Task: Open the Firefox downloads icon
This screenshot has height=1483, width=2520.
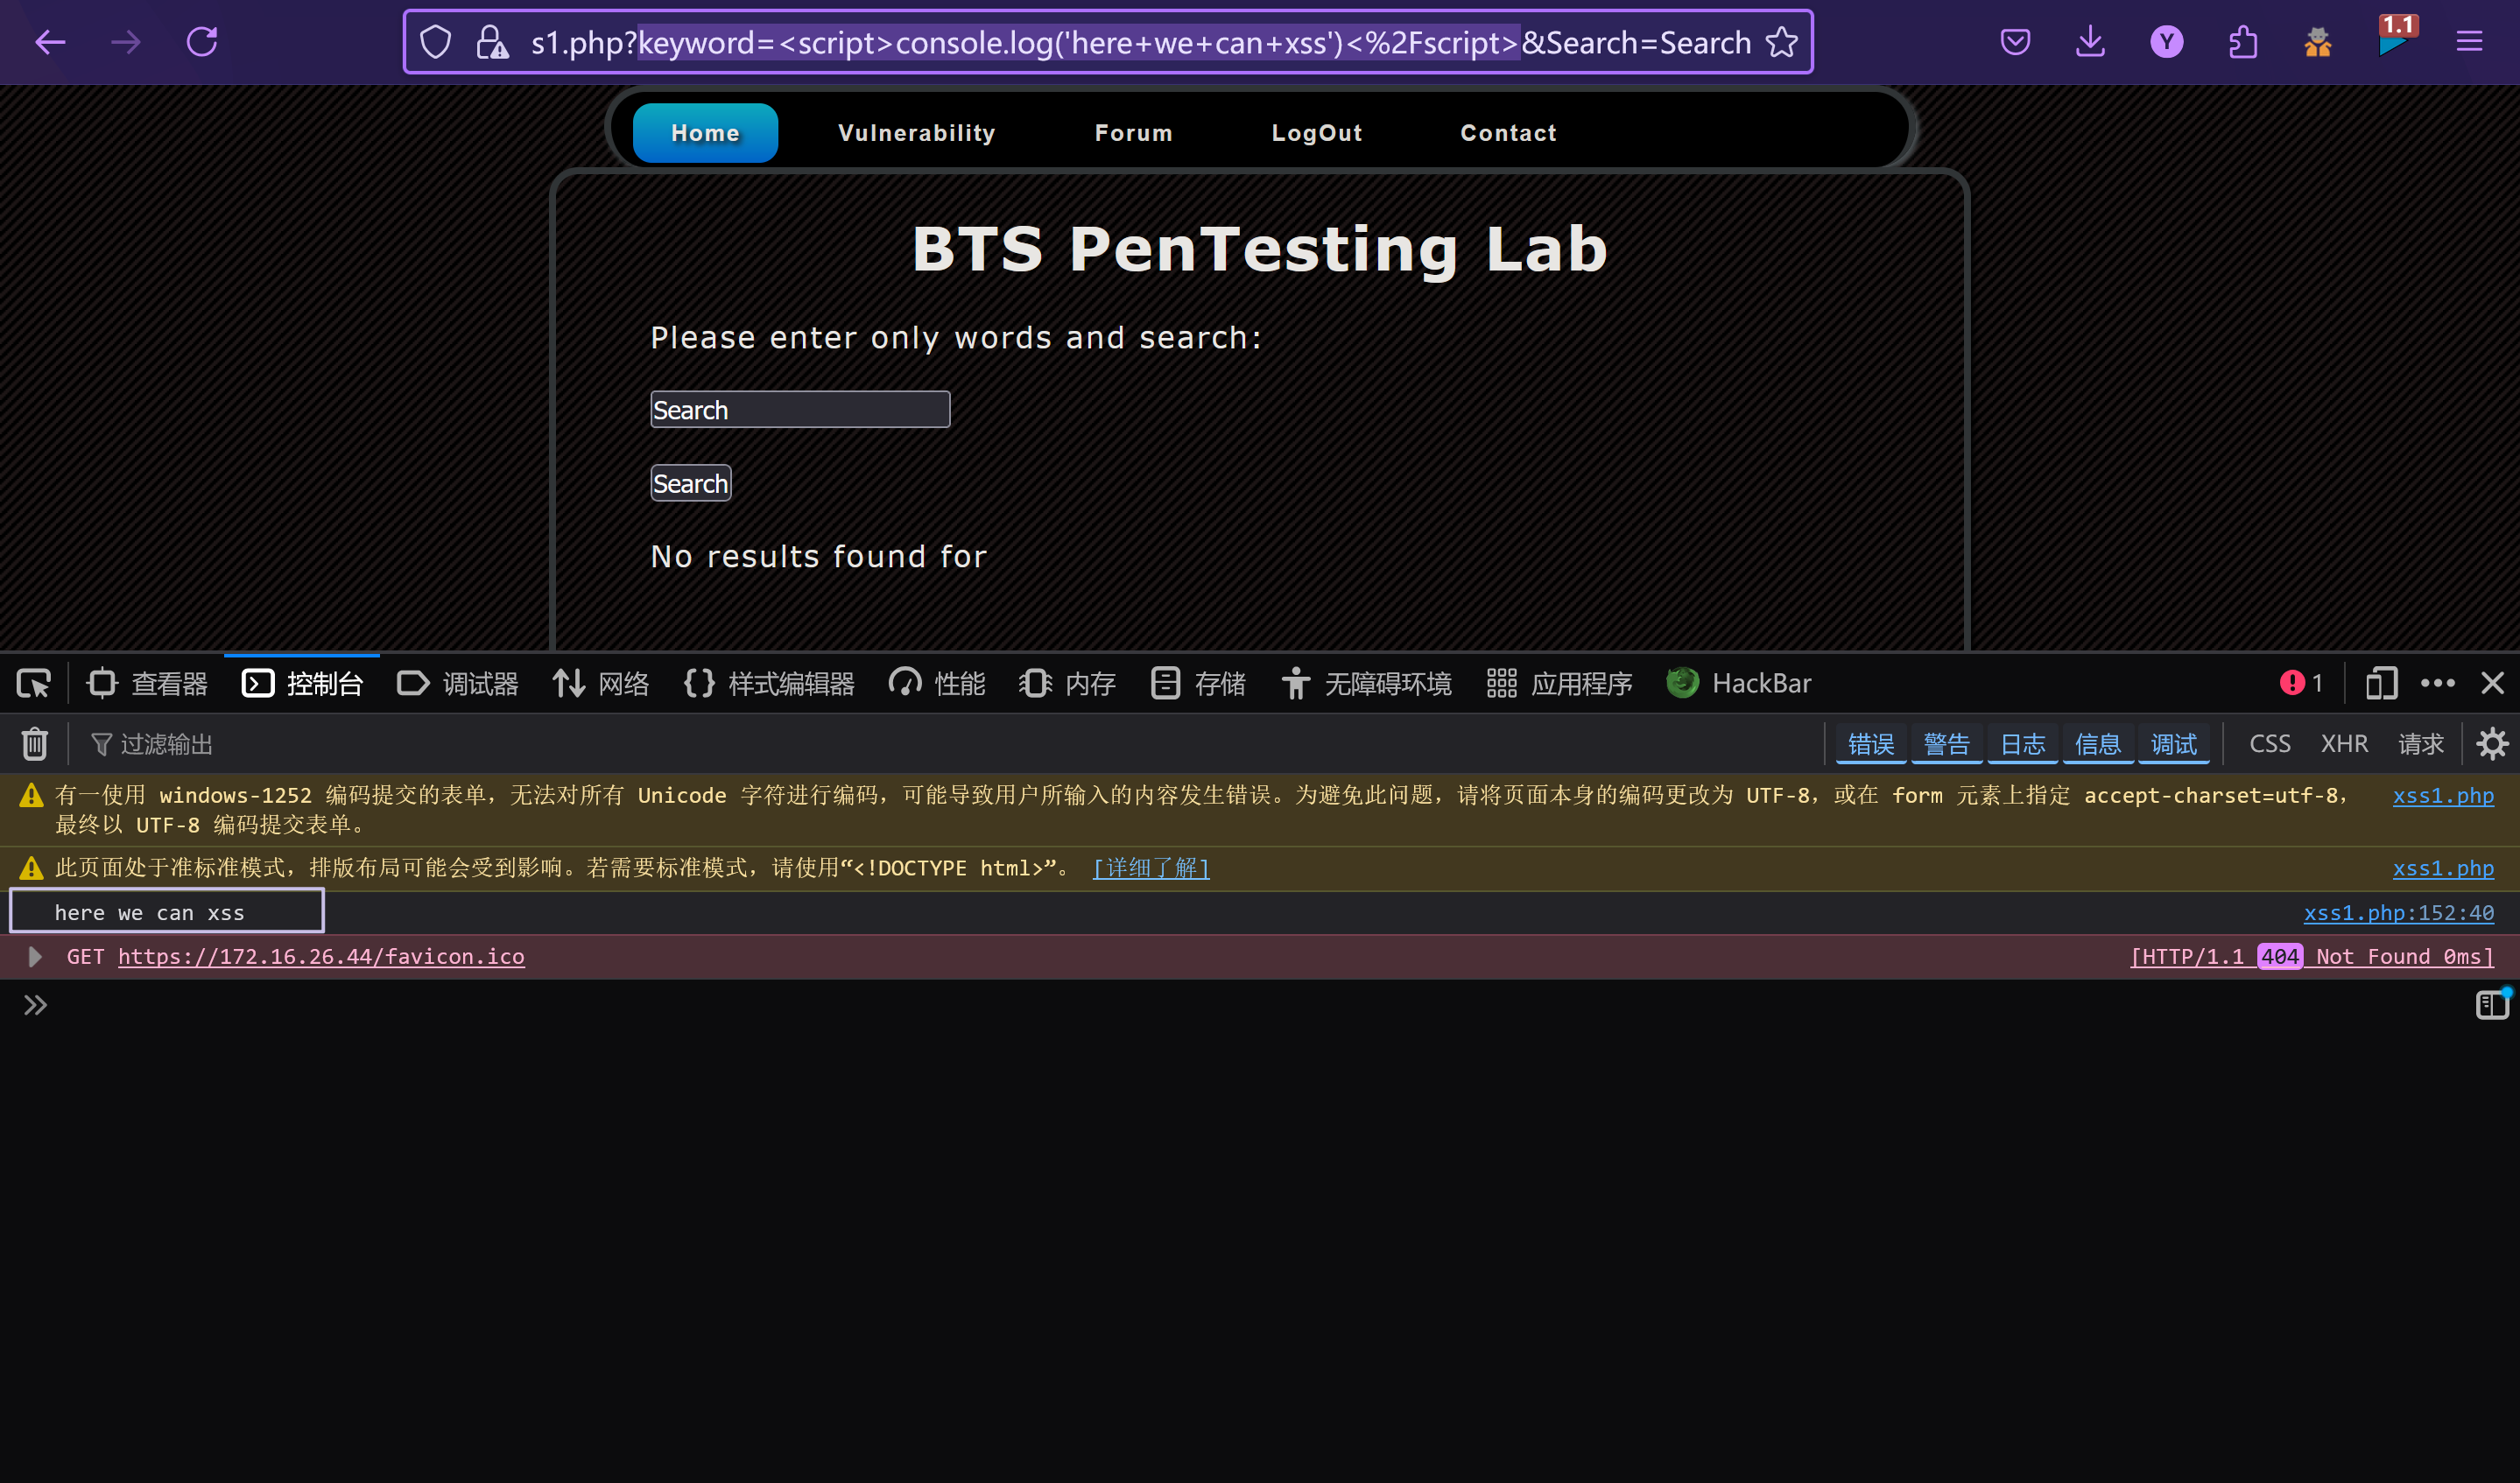Action: [2090, 42]
